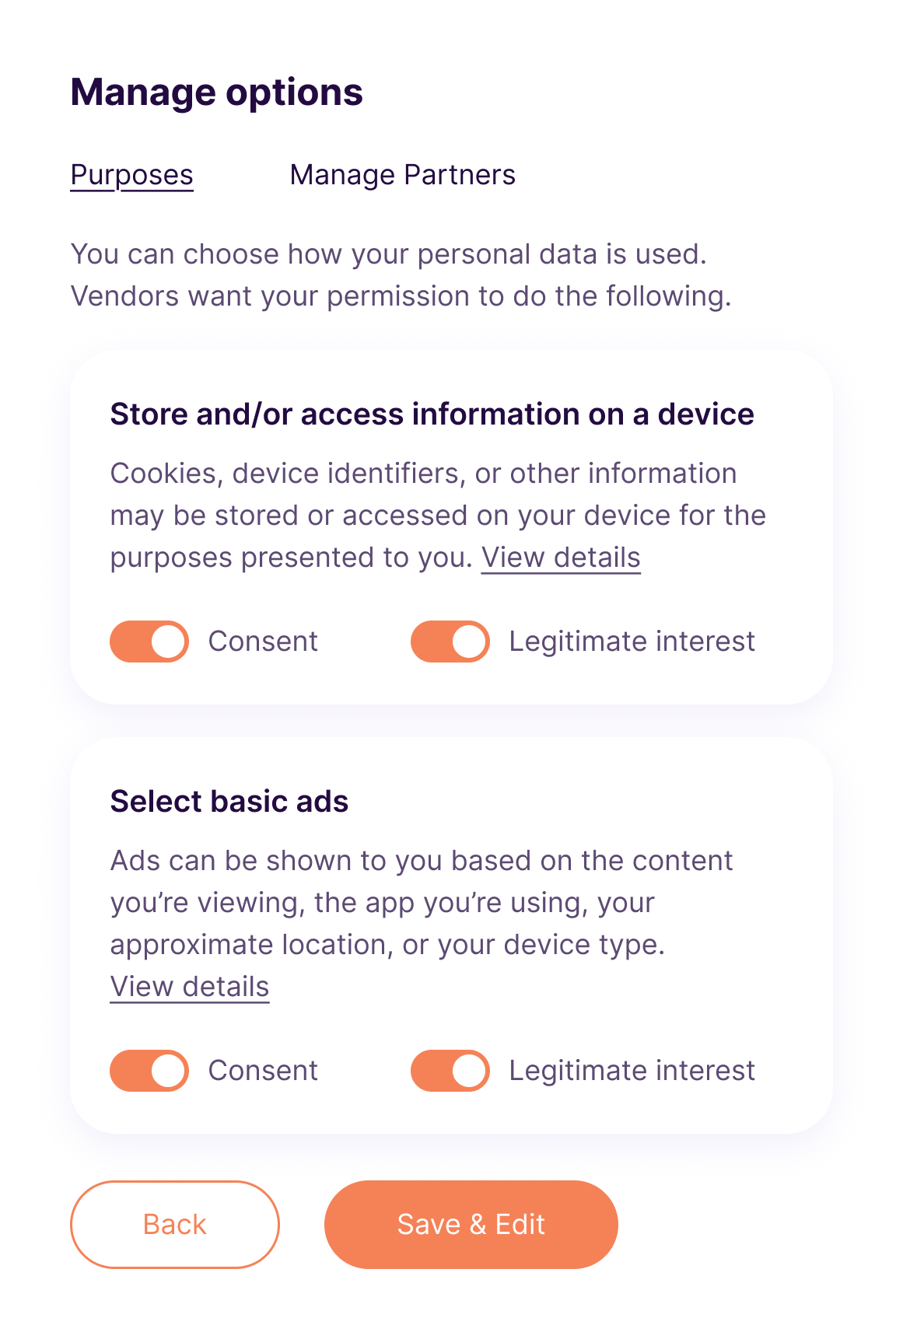The height and width of the screenshot is (1339, 903).
Task: Toggle Consent switch under Select basic ads
Action: (x=149, y=1071)
